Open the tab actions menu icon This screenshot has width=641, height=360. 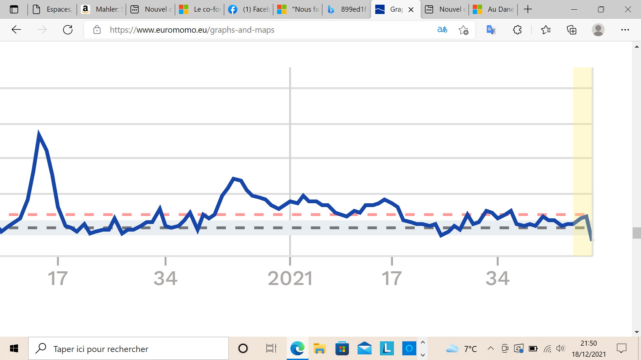click(x=14, y=9)
